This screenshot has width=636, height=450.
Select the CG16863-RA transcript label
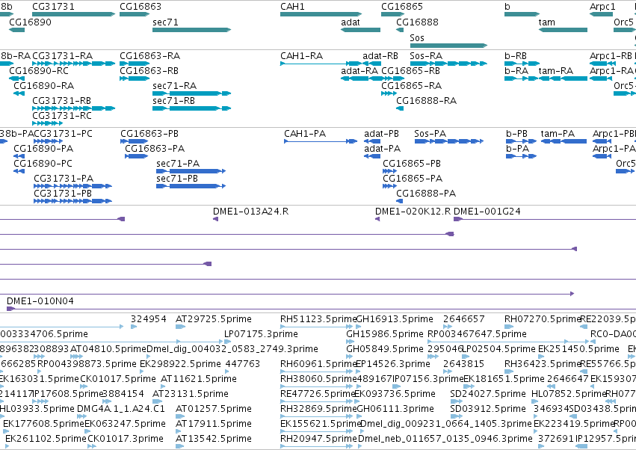(x=149, y=55)
